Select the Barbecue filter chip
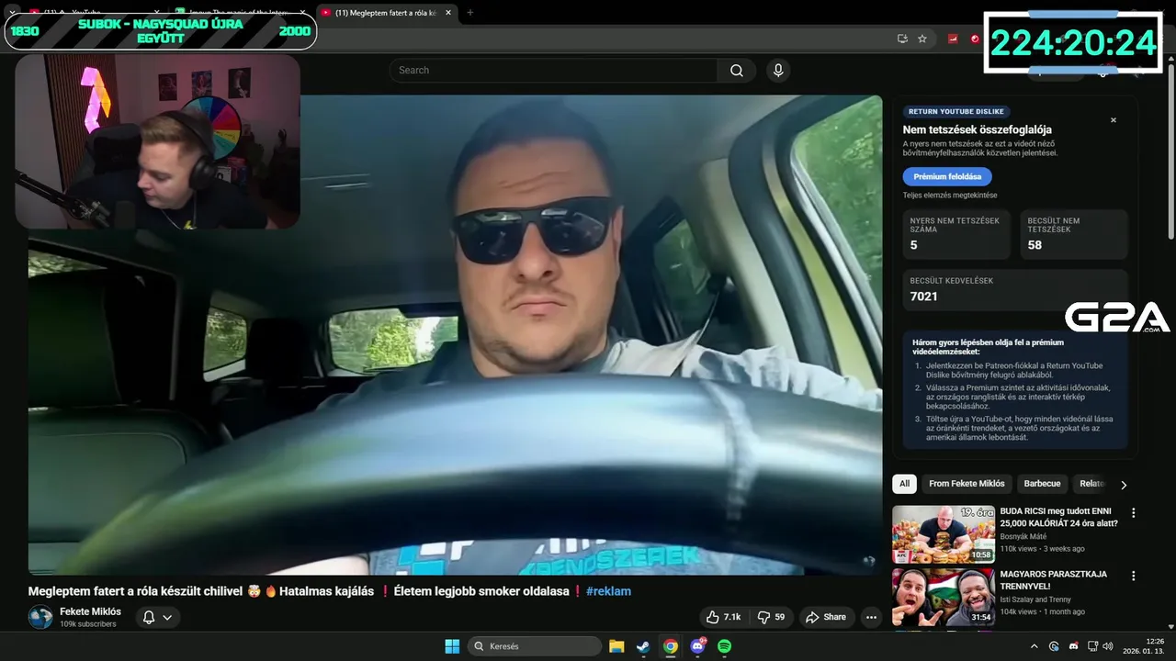This screenshot has height=661, width=1176. pos(1042,484)
